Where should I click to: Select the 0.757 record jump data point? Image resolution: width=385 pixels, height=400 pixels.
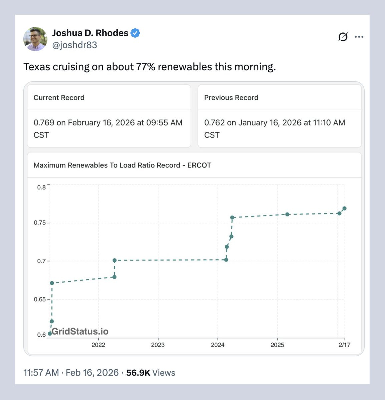pos(233,217)
